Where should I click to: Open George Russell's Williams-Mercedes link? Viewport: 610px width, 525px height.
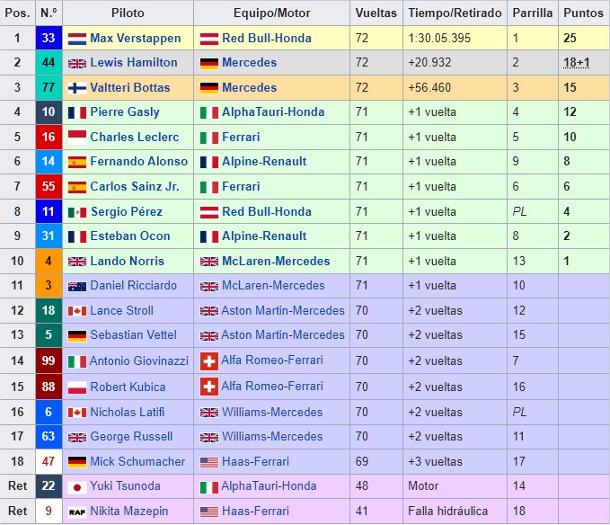tap(272, 436)
